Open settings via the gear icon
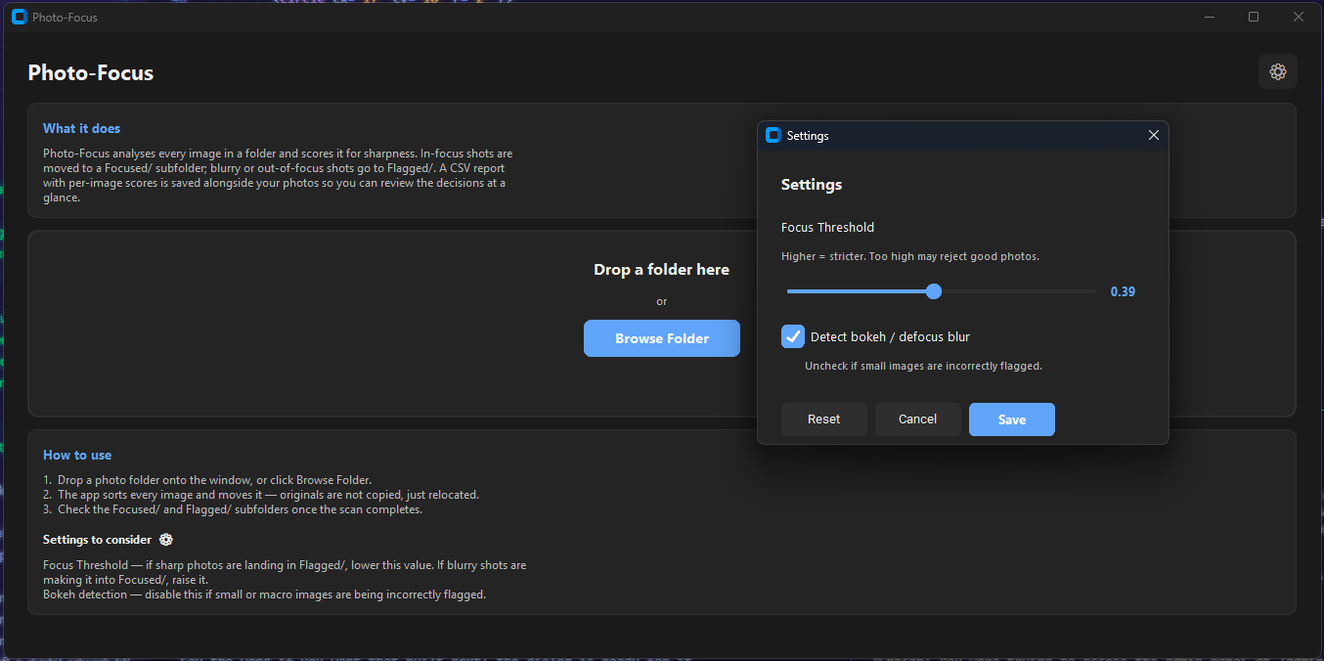 tap(1277, 71)
